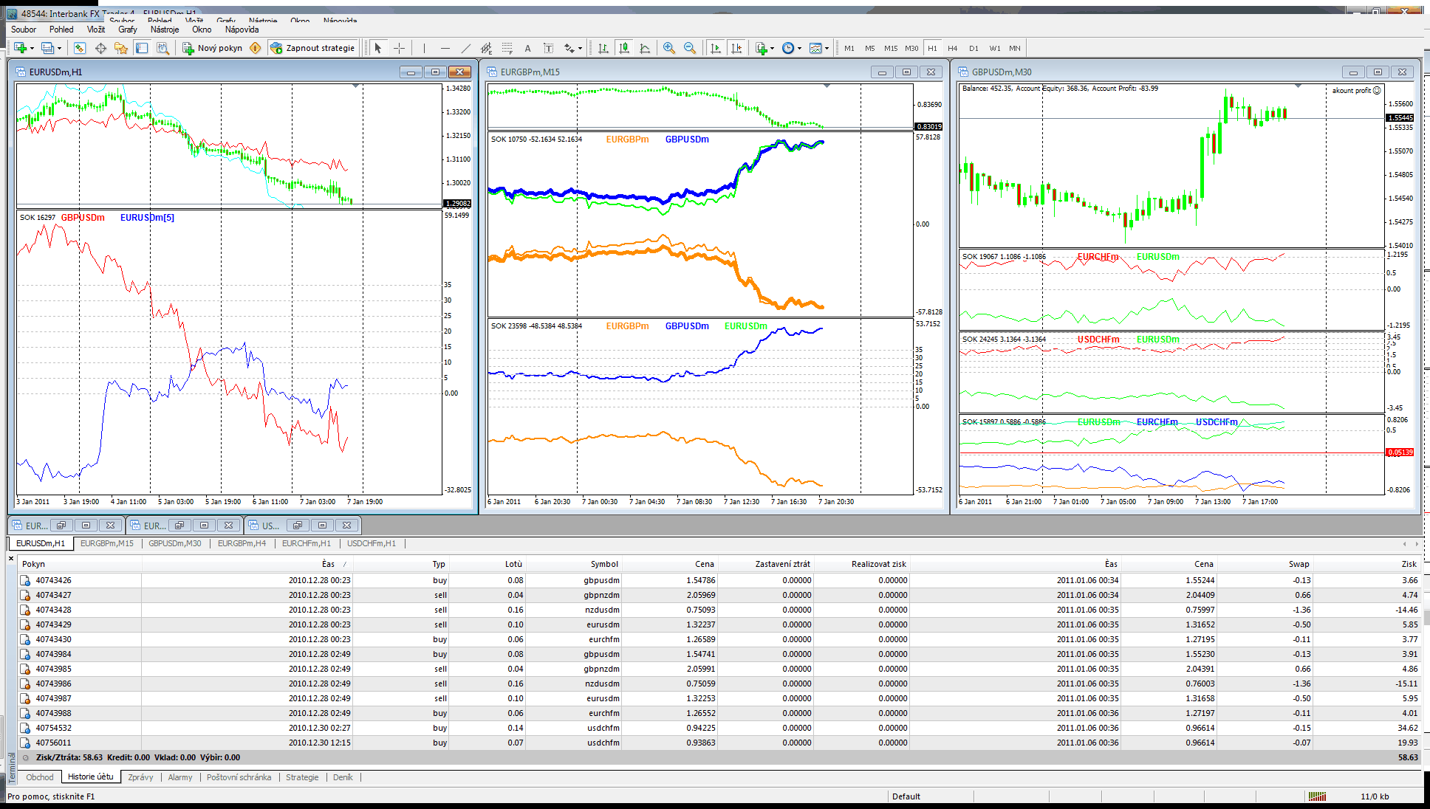Zoom in on chart with magnifier icon
Viewport: 1430px width, 809px height.
click(669, 48)
